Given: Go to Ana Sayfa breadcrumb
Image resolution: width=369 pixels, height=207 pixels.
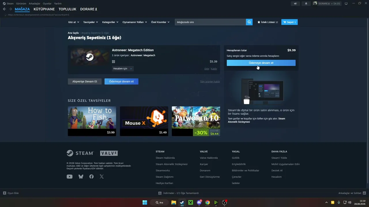Looking at the screenshot, I should 73,33.
